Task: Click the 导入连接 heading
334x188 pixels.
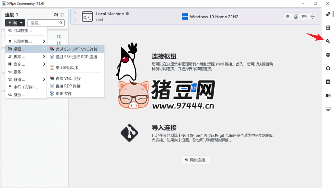Action: pos(164,128)
